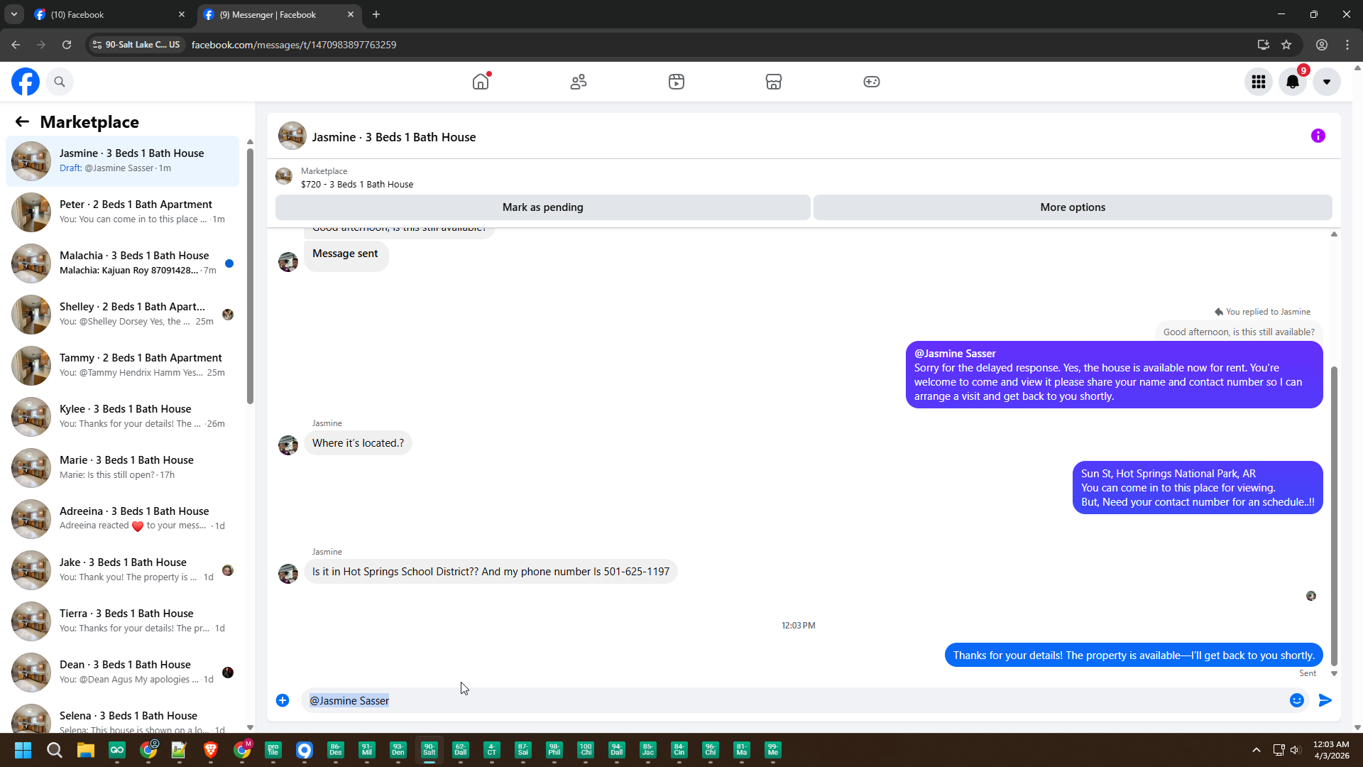Open a new browser tab
This screenshot has width=1363, height=767.
[x=376, y=14]
